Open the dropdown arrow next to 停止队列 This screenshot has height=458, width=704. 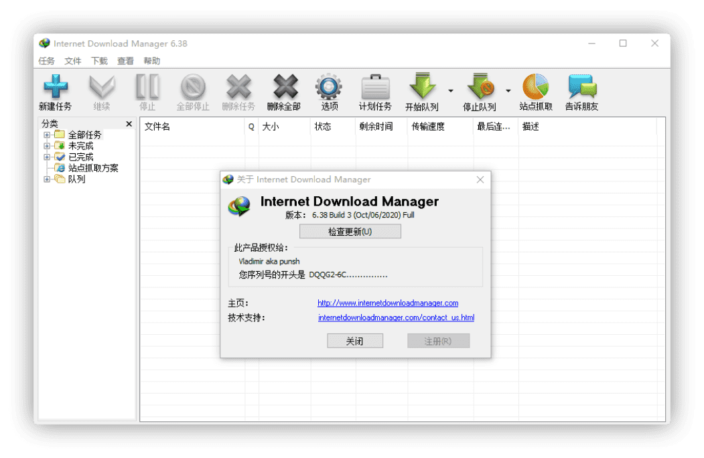[x=508, y=91]
